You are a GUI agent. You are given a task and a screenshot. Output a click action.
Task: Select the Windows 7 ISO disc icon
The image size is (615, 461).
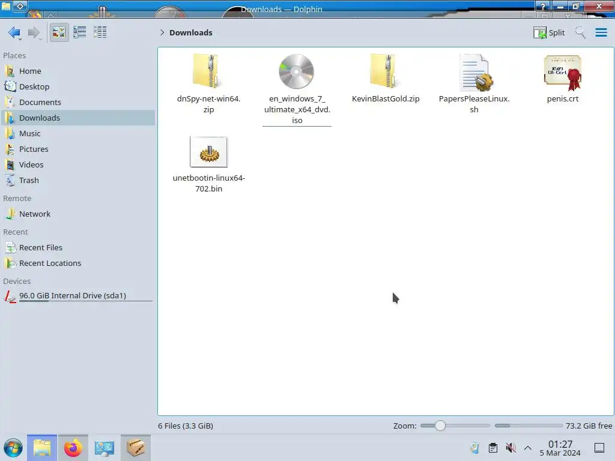point(297,72)
